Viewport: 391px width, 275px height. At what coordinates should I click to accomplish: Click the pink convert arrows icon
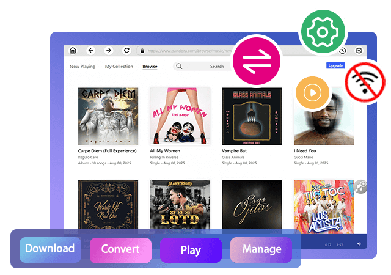click(x=257, y=61)
